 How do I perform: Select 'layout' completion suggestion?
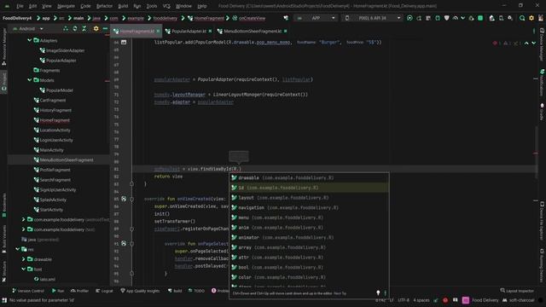[309, 198]
